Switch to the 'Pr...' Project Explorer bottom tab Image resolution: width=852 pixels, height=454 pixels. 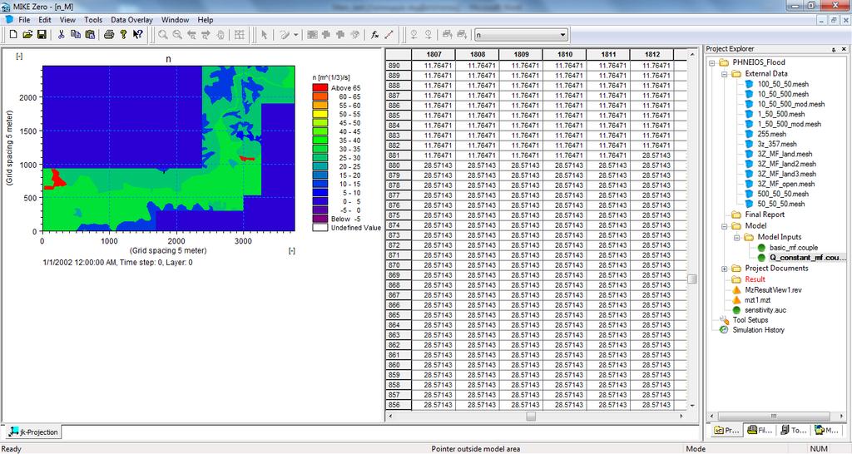(x=726, y=430)
